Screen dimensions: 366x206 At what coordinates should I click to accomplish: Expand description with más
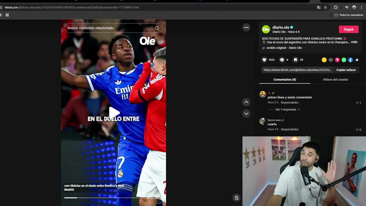354,42
